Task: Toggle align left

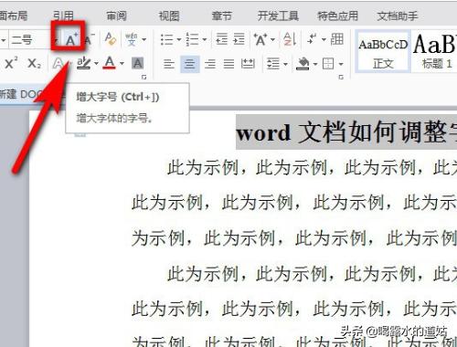Action: tap(169, 64)
